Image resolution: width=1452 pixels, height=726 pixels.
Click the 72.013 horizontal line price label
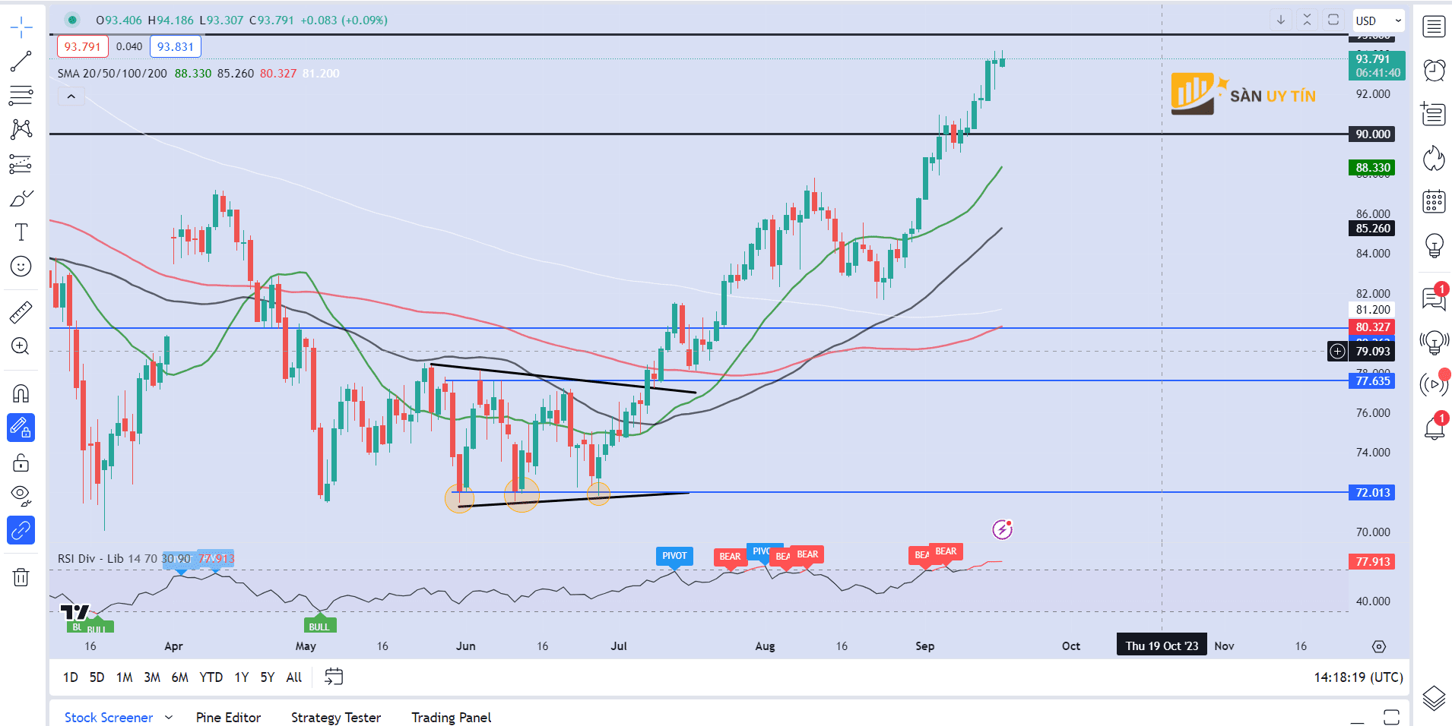[x=1372, y=492]
